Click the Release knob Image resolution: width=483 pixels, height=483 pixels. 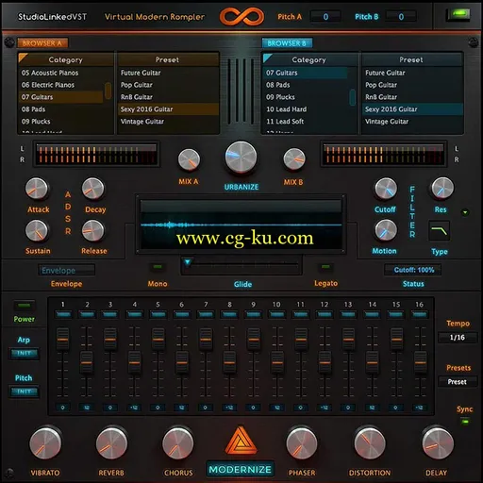point(92,230)
